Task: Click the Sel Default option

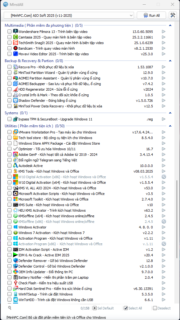Action: click(104, 308)
